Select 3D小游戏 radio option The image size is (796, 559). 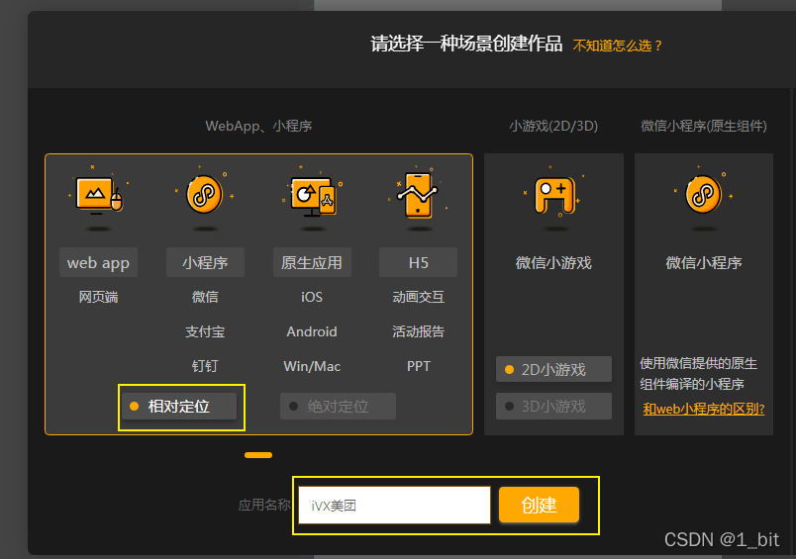point(553,407)
